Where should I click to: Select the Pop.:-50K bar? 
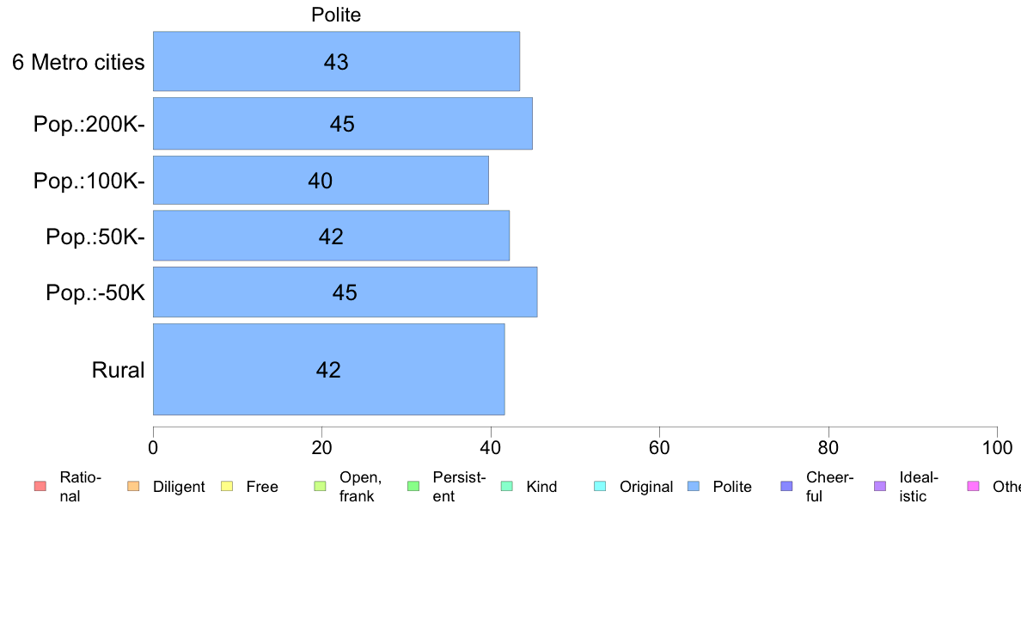tap(345, 292)
